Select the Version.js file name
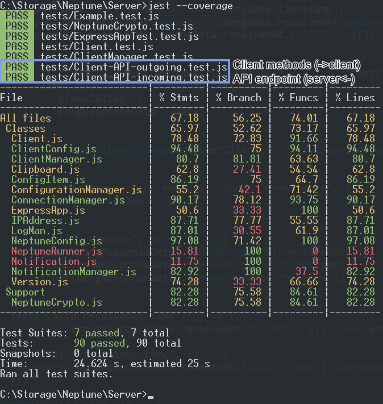Screen dimensions: 383x404 (40, 282)
